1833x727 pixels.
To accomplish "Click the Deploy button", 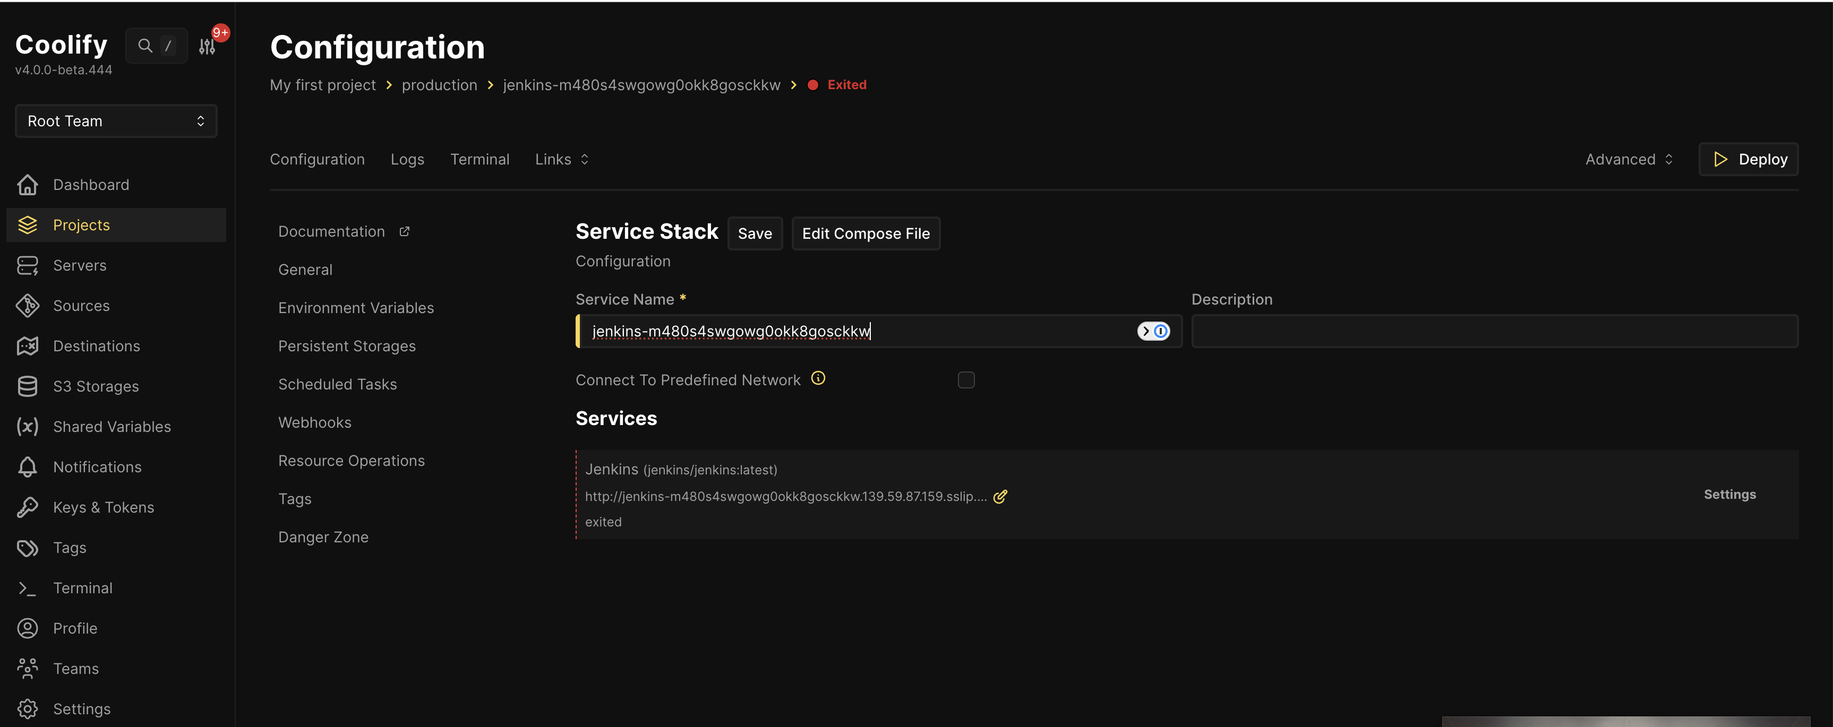I will coord(1749,159).
